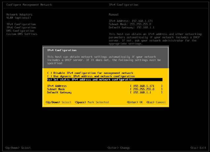Image resolution: width=210 pixels, height=152 pixels.
Task: Focus the Default Gateway field 192.168.1.1
Action: point(146,93)
